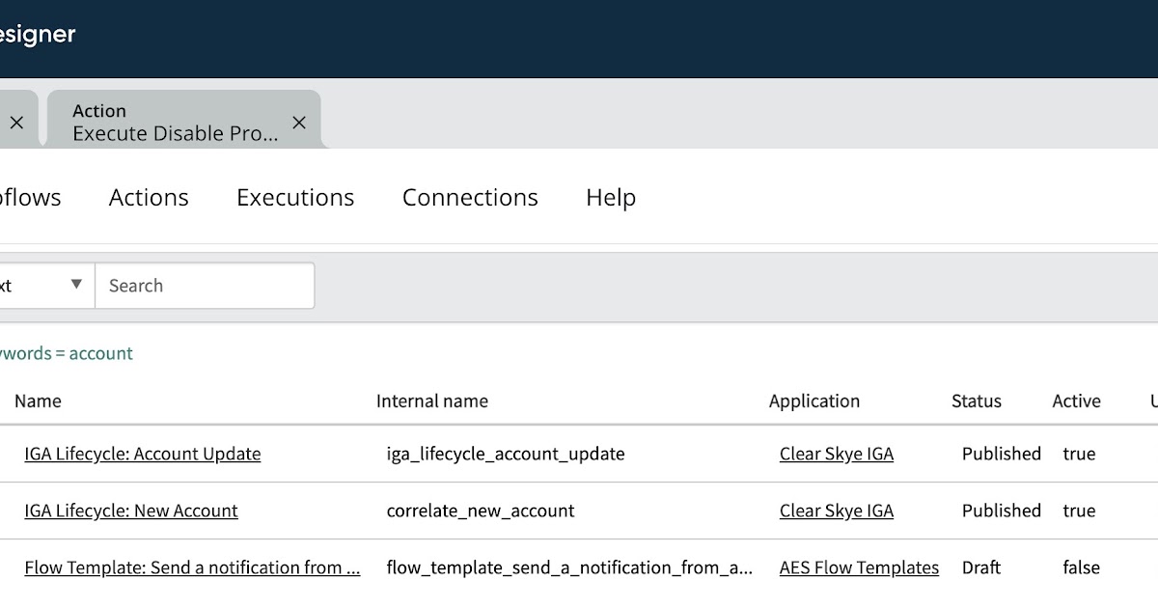Sort the table by the Status column
Viewport: 1158px width, 608px height.
click(x=976, y=401)
